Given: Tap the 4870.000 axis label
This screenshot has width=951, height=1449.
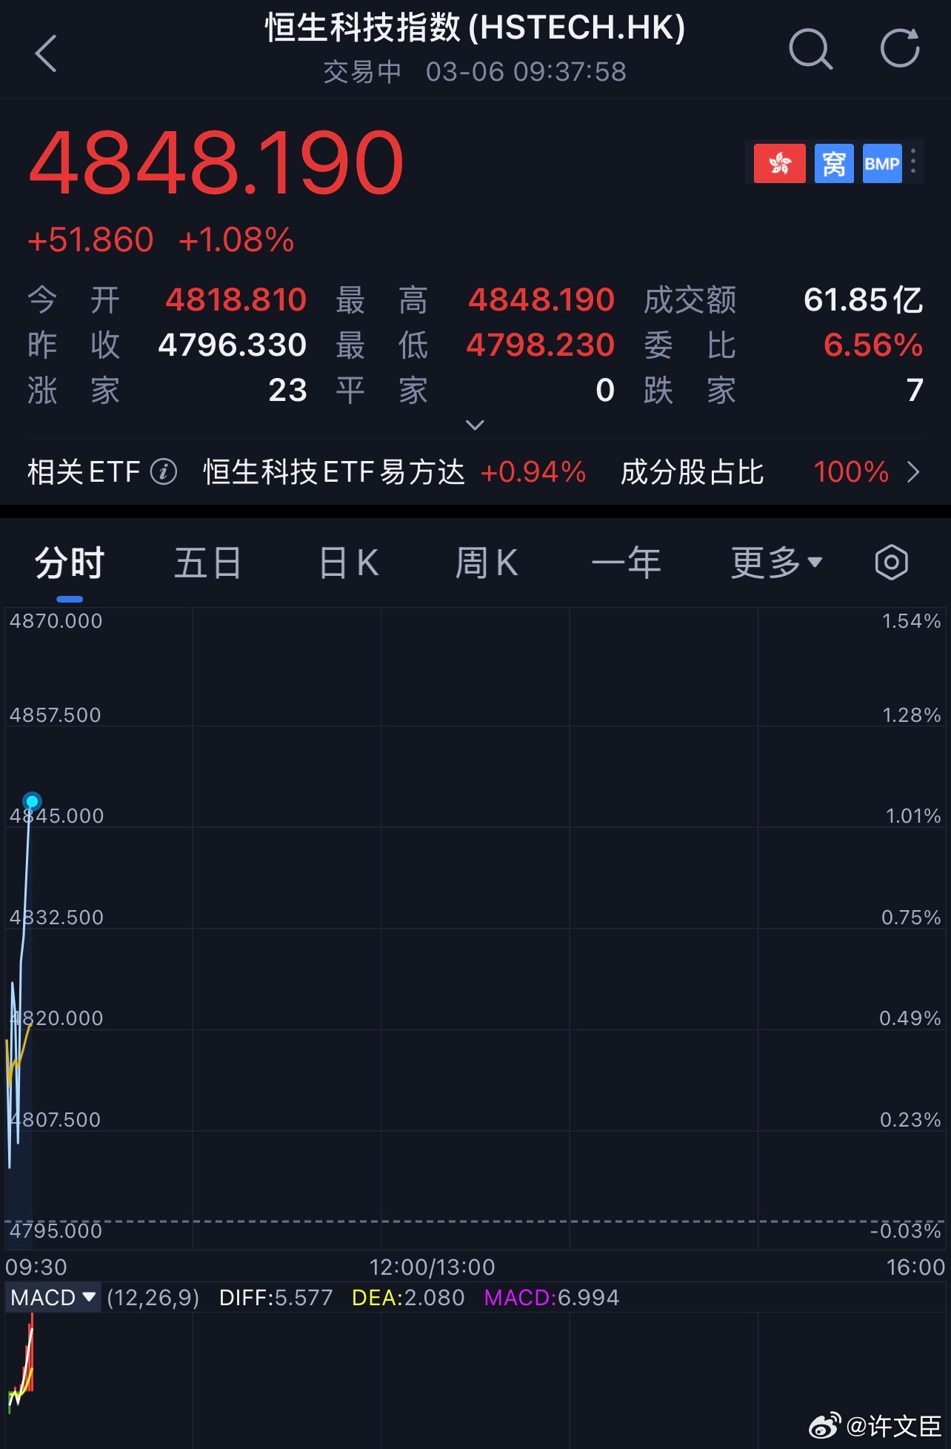Looking at the screenshot, I should point(56,621).
